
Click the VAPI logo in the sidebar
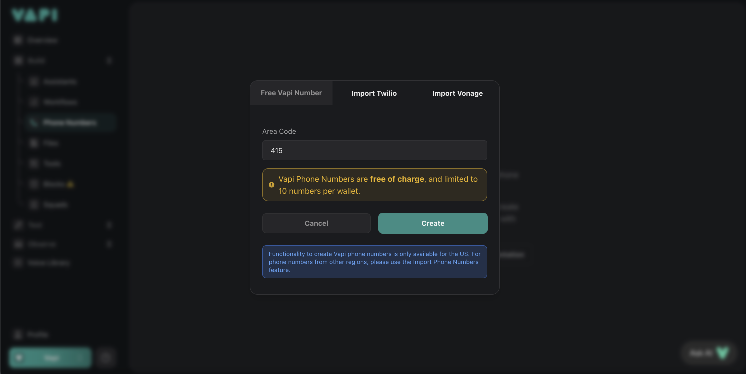(35, 15)
